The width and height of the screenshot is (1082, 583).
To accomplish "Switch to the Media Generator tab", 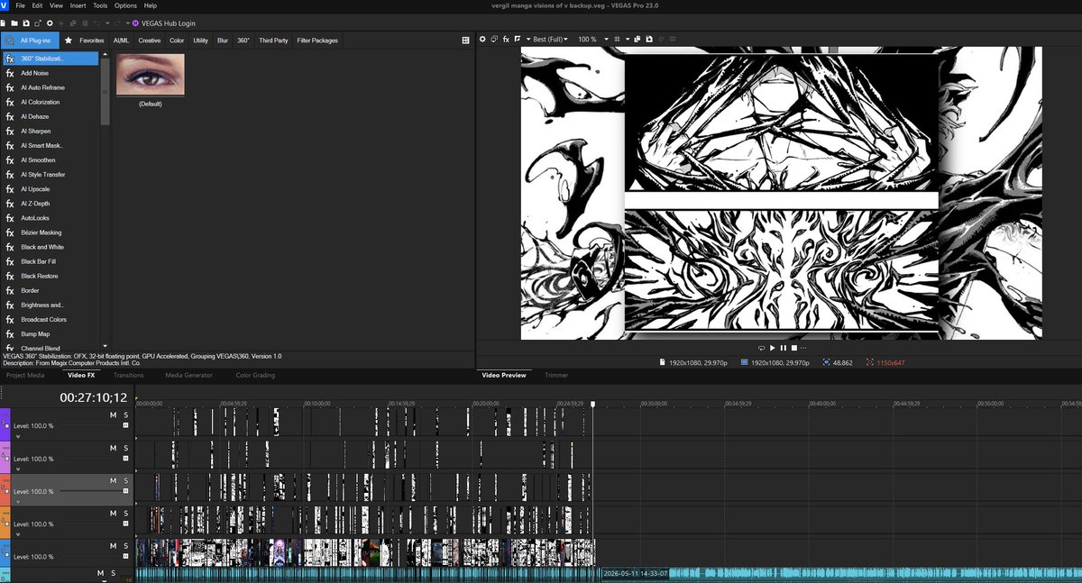I will pyautogui.click(x=187, y=375).
